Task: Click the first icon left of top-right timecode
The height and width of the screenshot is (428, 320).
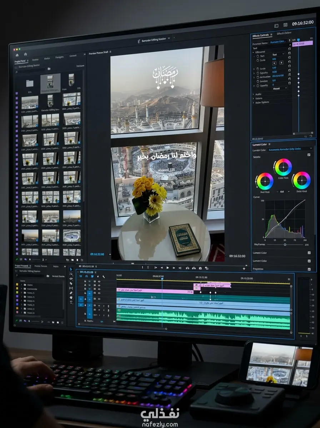Action: click(276, 25)
